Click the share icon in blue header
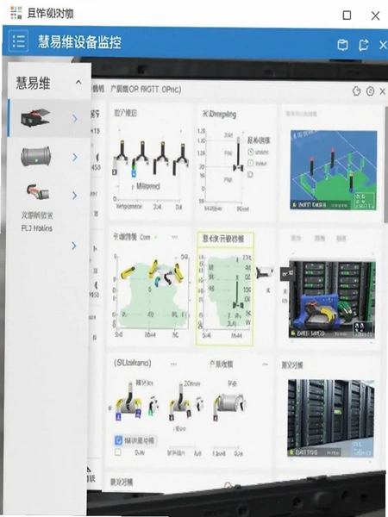Screen dimensions: 388x517 [x=363, y=45]
